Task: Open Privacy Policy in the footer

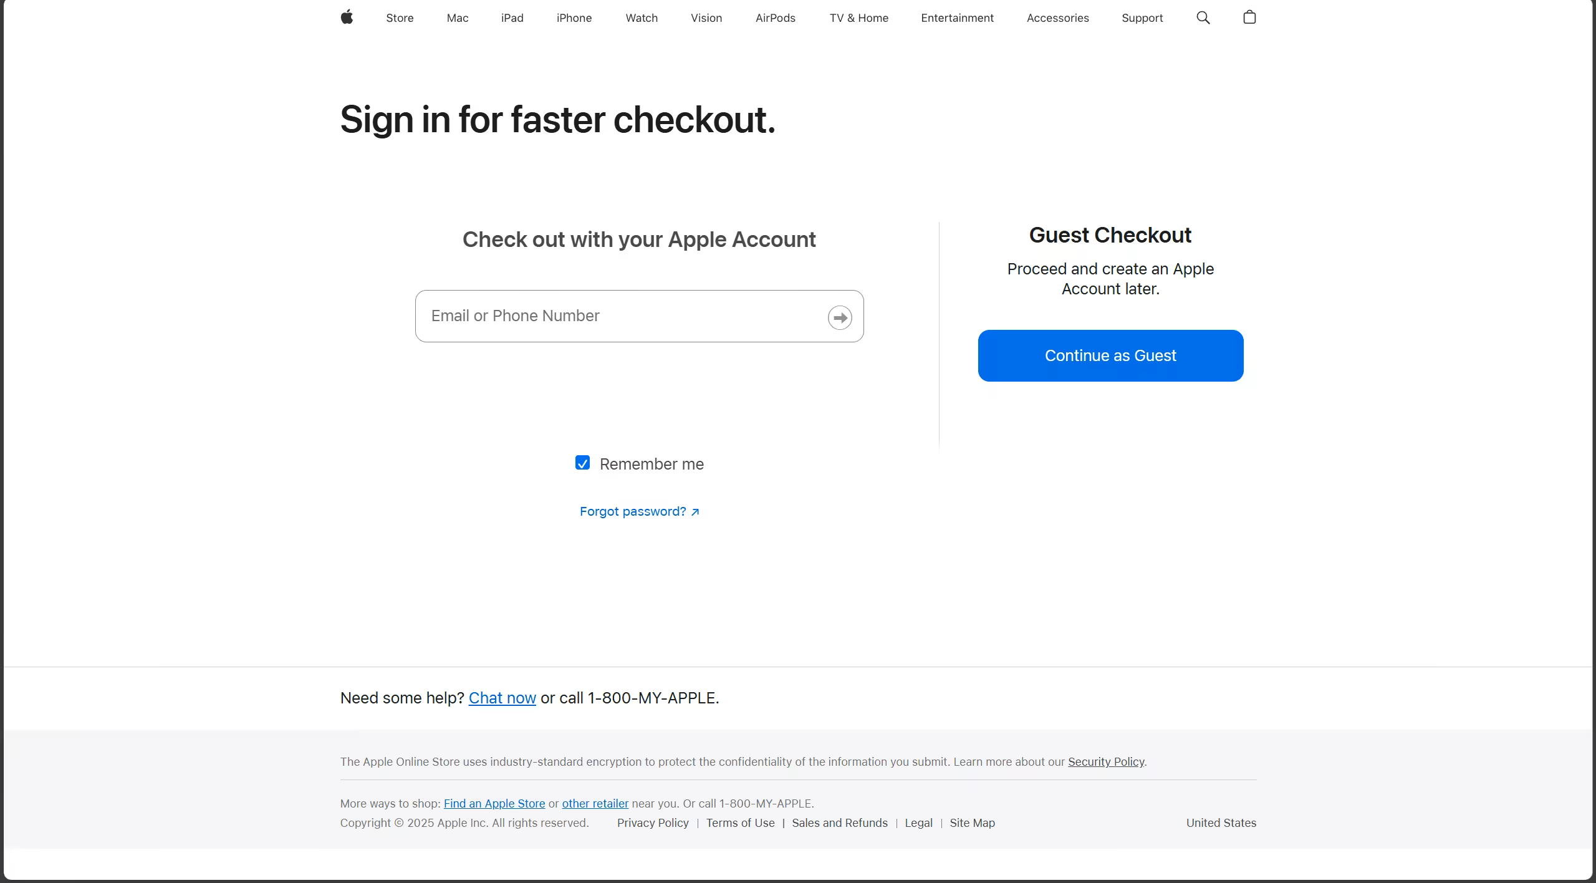Action: 653,823
